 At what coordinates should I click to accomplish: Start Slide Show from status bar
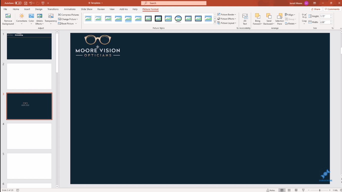pos(303,190)
